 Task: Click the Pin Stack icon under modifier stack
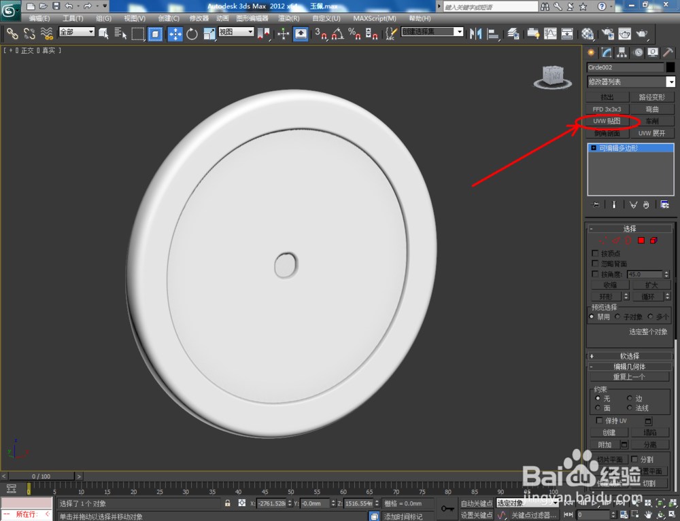(x=596, y=204)
